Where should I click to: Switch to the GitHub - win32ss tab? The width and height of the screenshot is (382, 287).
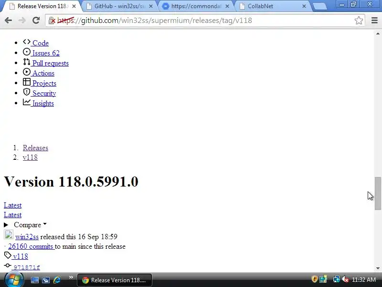120,6
